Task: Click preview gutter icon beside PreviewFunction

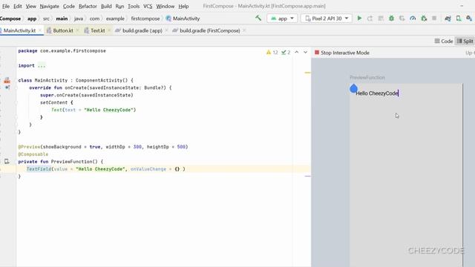Action: (7, 162)
